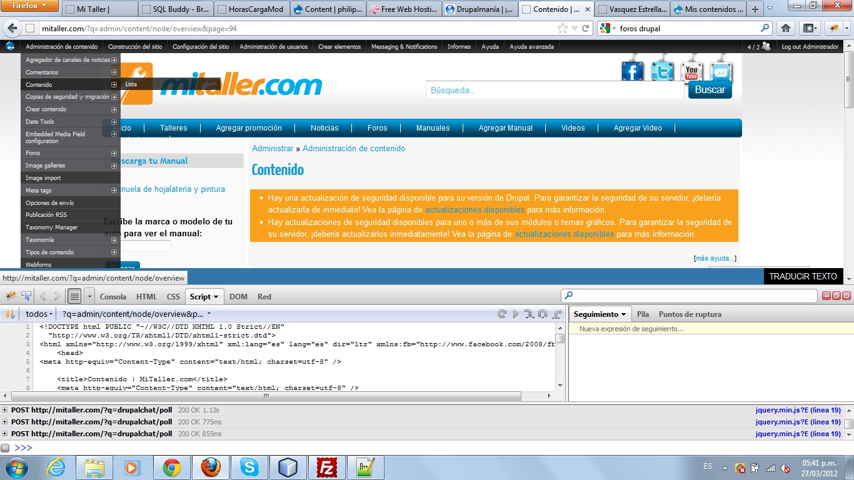Go to Firefox home page icon
The width and height of the screenshot is (854, 480).
click(x=786, y=28)
